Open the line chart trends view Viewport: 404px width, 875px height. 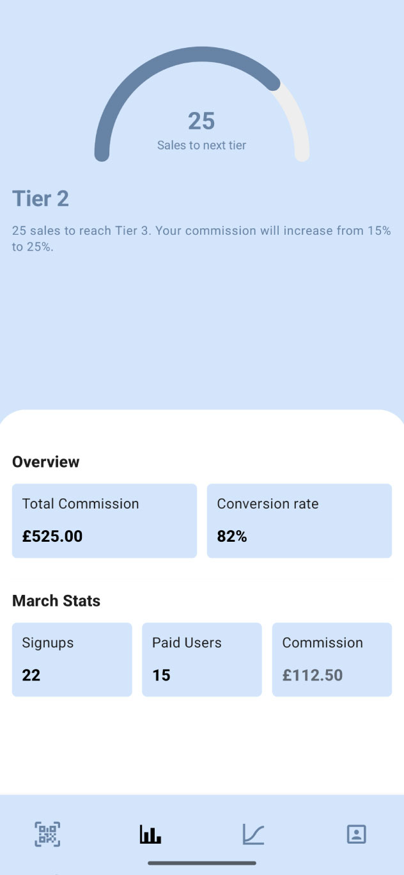(x=253, y=834)
